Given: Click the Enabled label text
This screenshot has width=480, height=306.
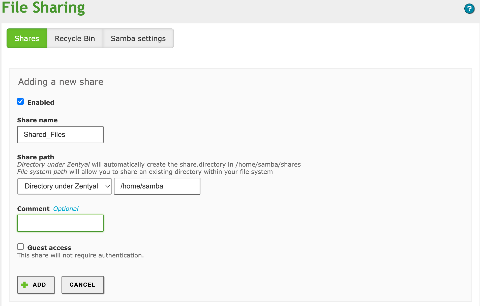Looking at the screenshot, I should [x=41, y=103].
